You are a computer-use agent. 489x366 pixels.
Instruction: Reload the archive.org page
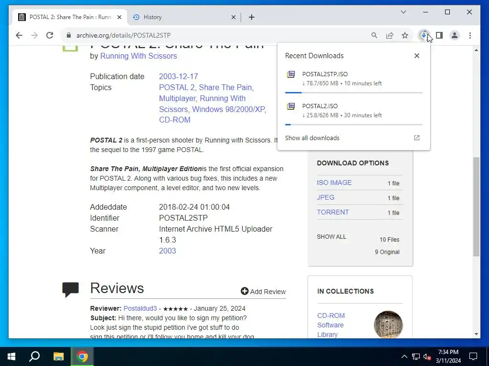coord(50,35)
